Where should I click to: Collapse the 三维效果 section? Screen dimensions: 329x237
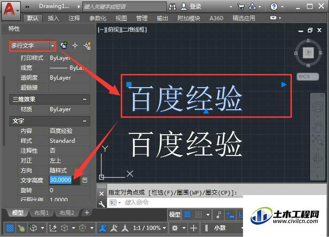[85, 99]
